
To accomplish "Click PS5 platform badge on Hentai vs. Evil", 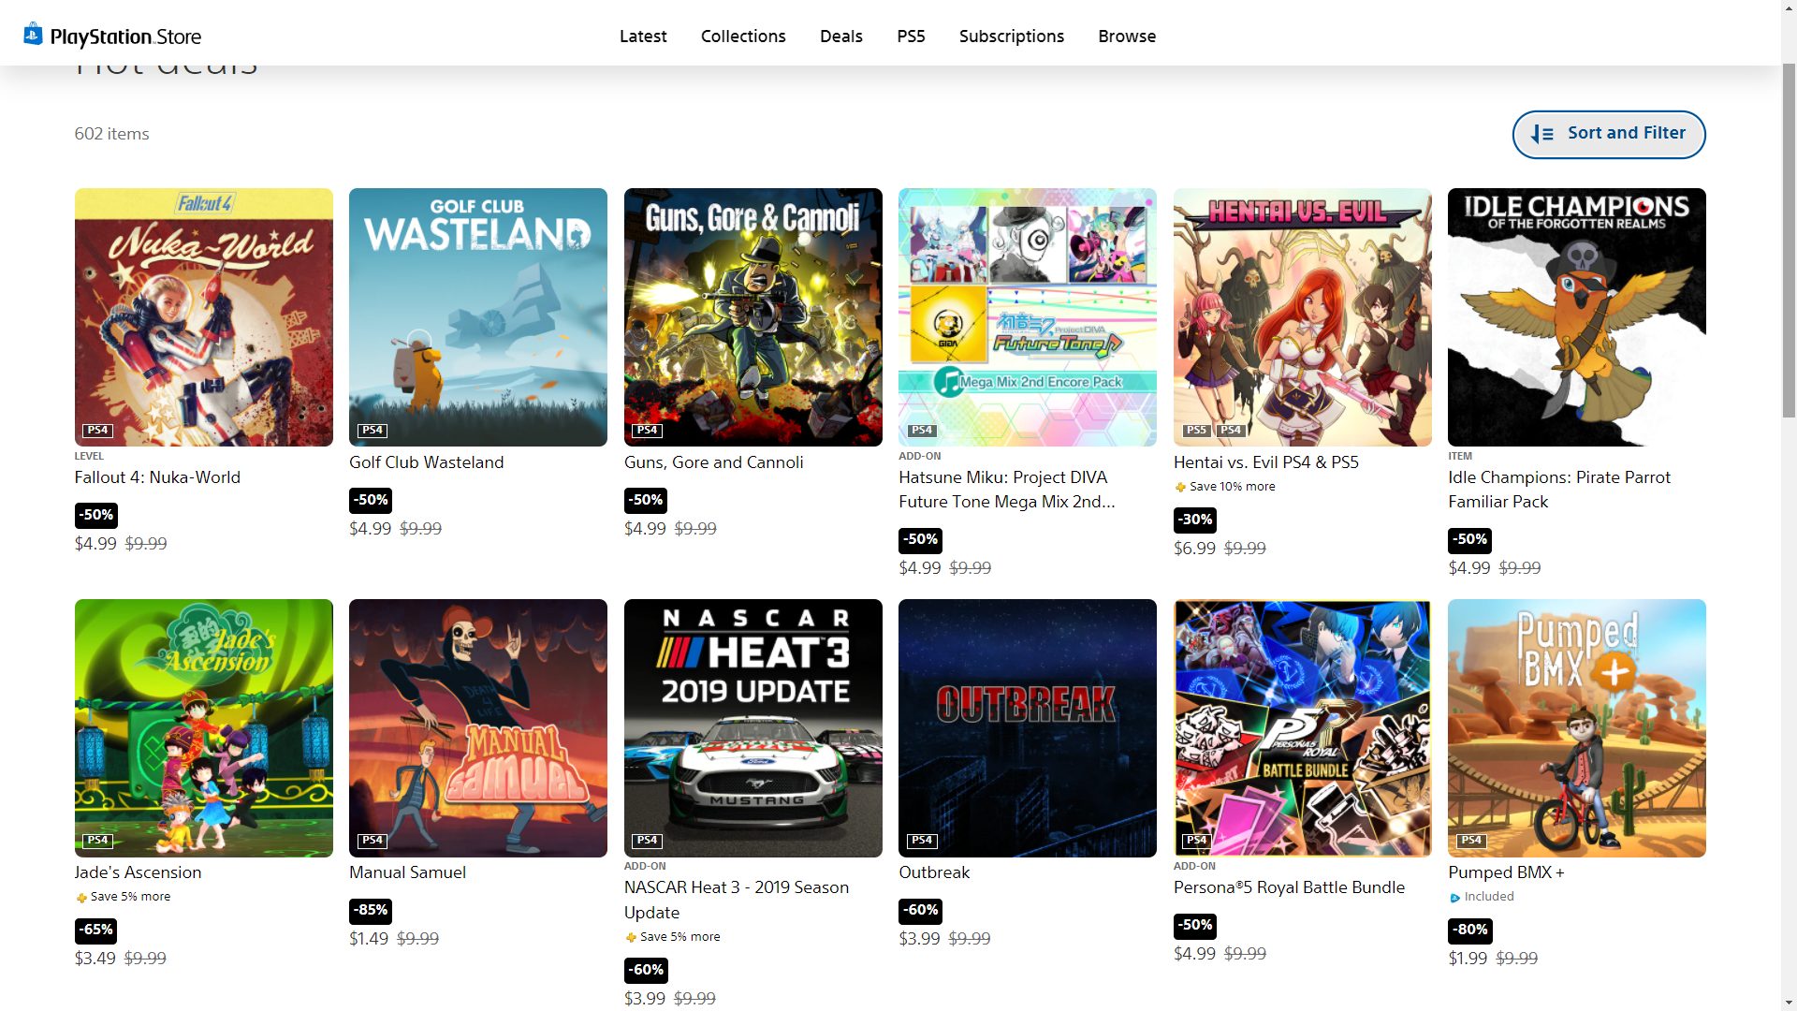I will point(1195,431).
